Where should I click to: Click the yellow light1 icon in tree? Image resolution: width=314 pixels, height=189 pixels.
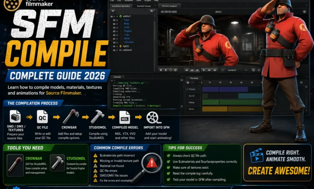click(x=120, y=46)
